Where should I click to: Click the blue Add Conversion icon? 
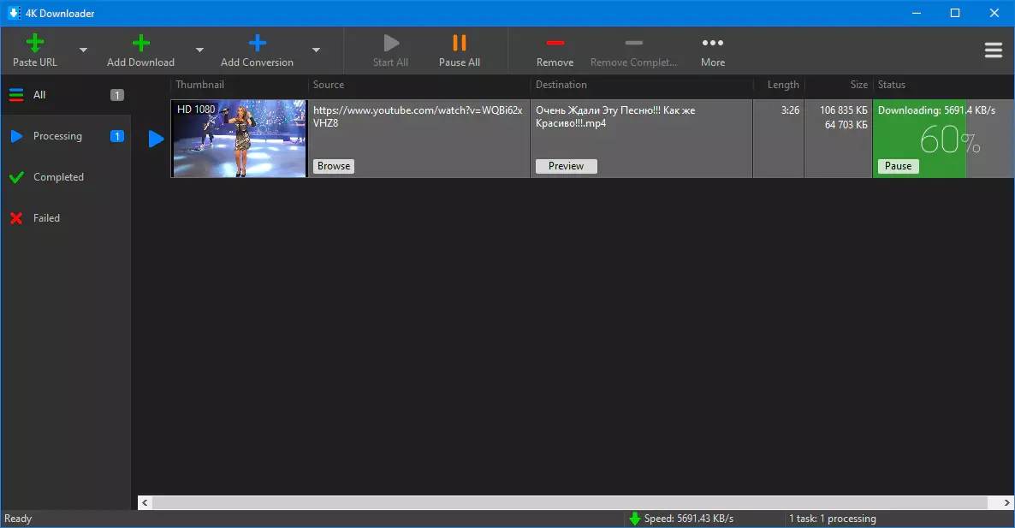click(x=257, y=44)
